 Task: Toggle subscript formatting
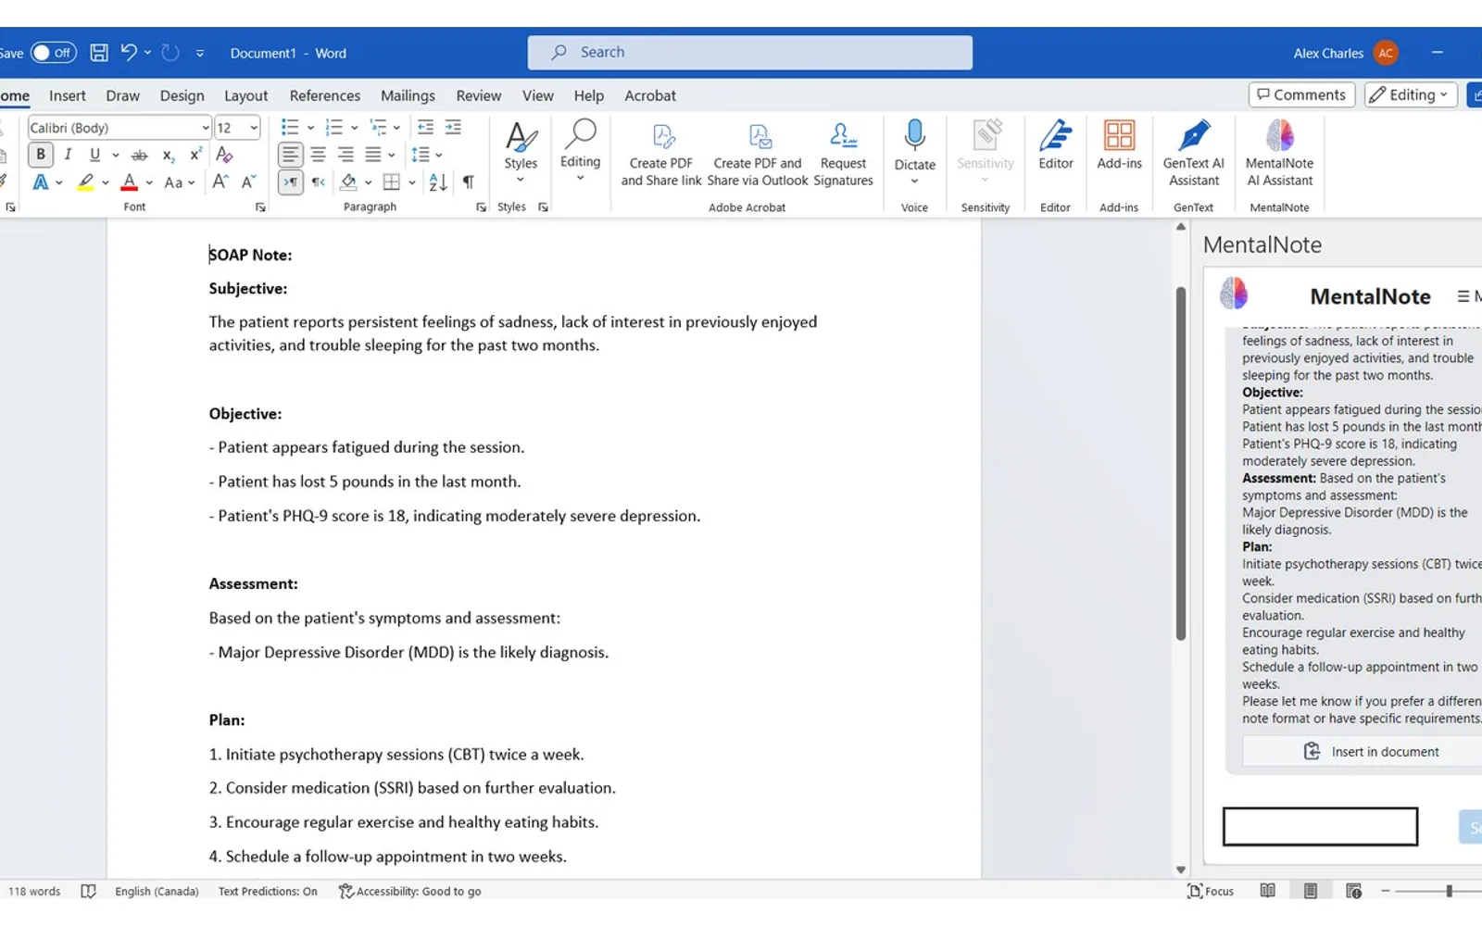[x=168, y=155]
